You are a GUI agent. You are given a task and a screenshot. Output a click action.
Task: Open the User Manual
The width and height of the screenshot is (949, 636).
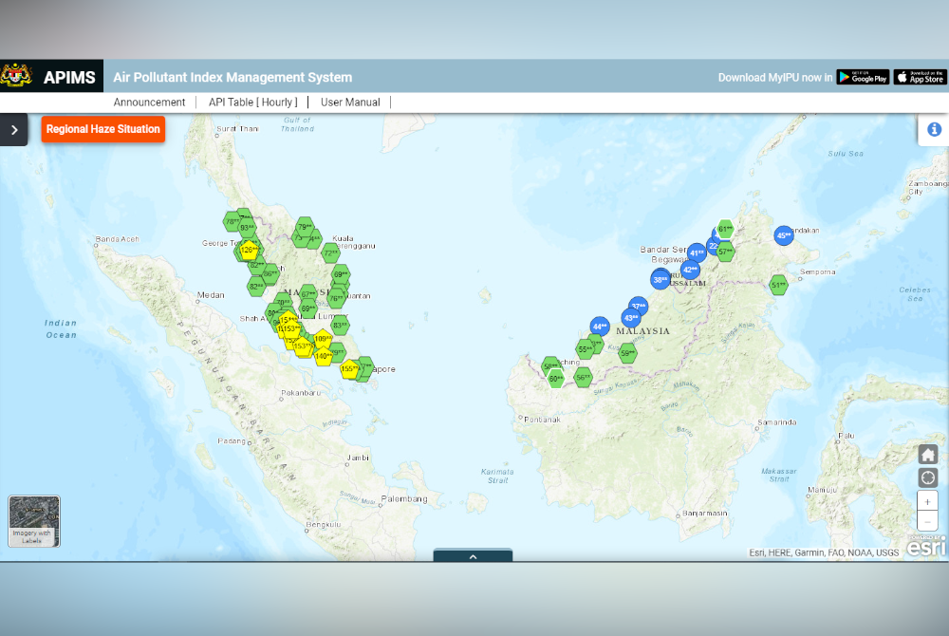click(x=350, y=102)
